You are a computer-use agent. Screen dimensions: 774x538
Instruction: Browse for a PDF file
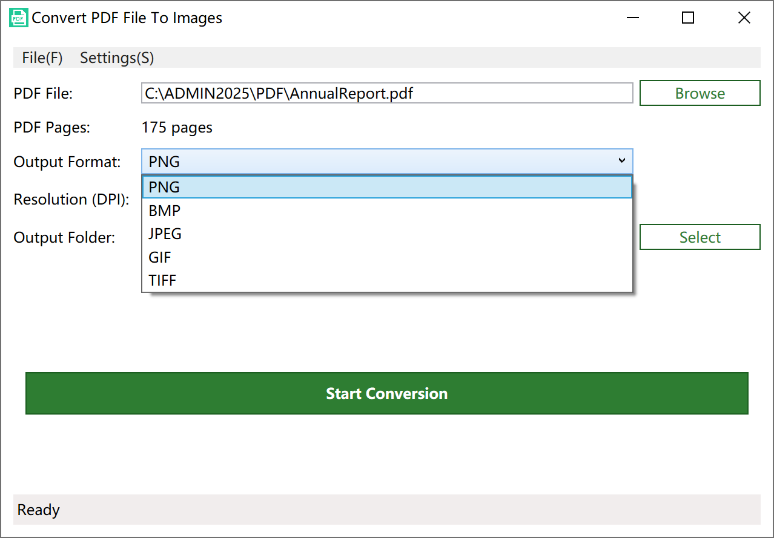click(700, 93)
